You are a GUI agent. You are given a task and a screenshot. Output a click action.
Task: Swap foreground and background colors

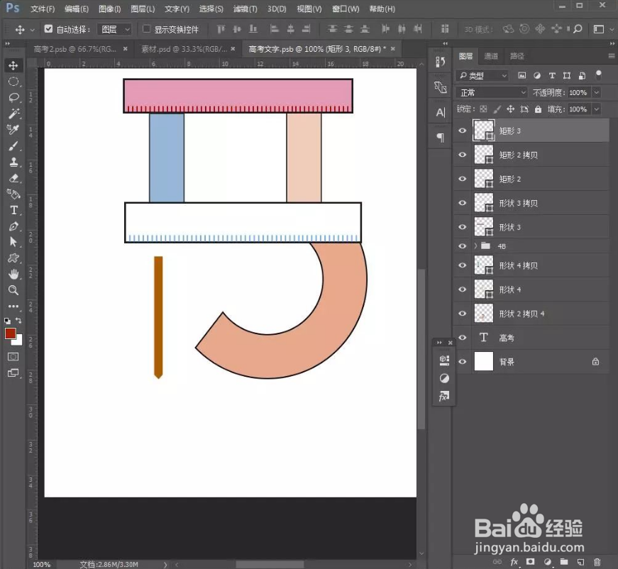(18, 321)
